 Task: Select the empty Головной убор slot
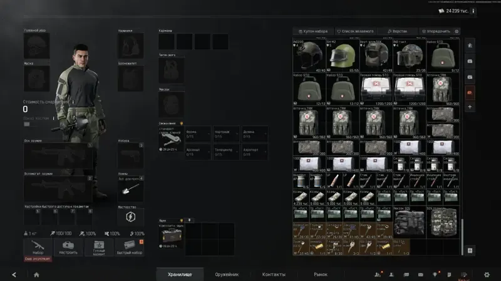tap(37, 46)
